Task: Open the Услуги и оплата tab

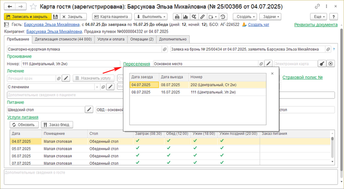Action: tap(114, 39)
